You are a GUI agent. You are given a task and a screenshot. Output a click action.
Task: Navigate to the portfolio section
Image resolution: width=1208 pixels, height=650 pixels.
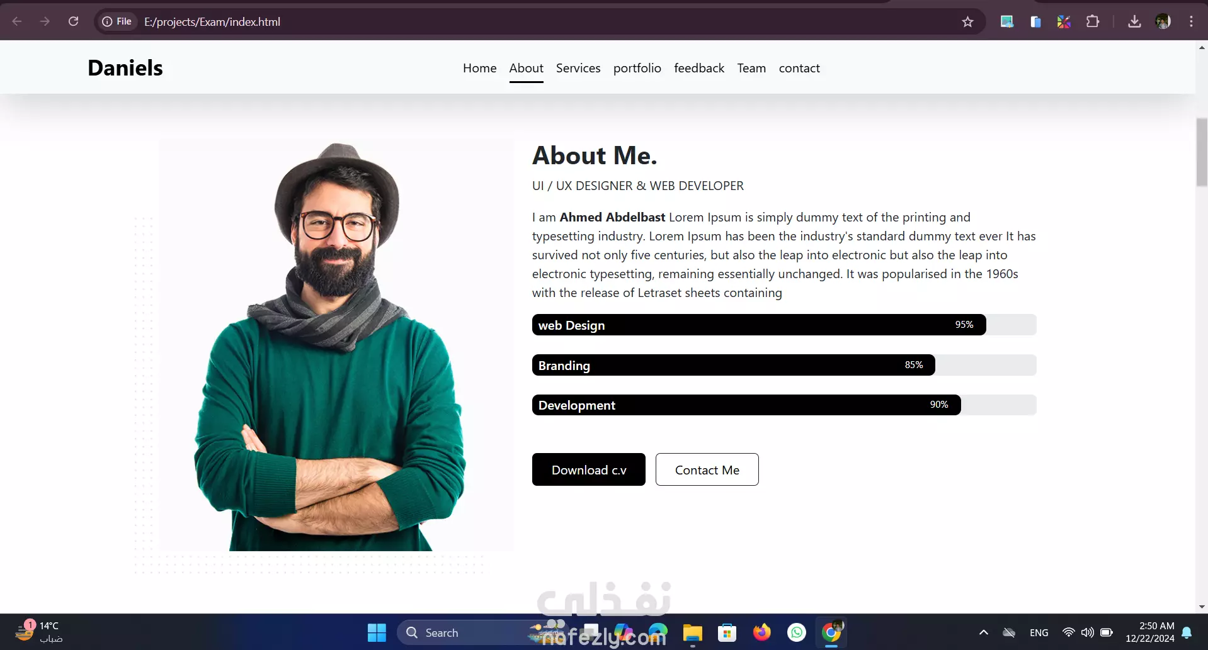tap(637, 68)
